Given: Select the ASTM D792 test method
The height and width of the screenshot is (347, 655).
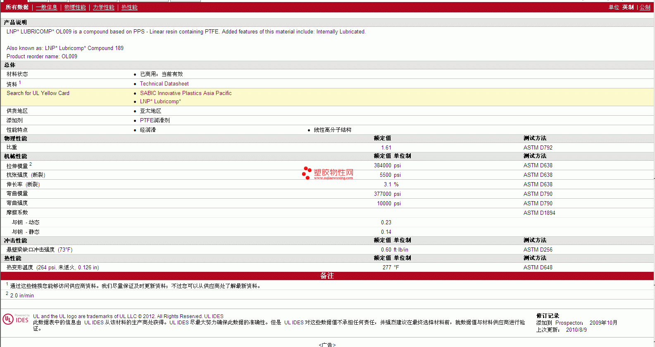Looking at the screenshot, I should point(538,148).
